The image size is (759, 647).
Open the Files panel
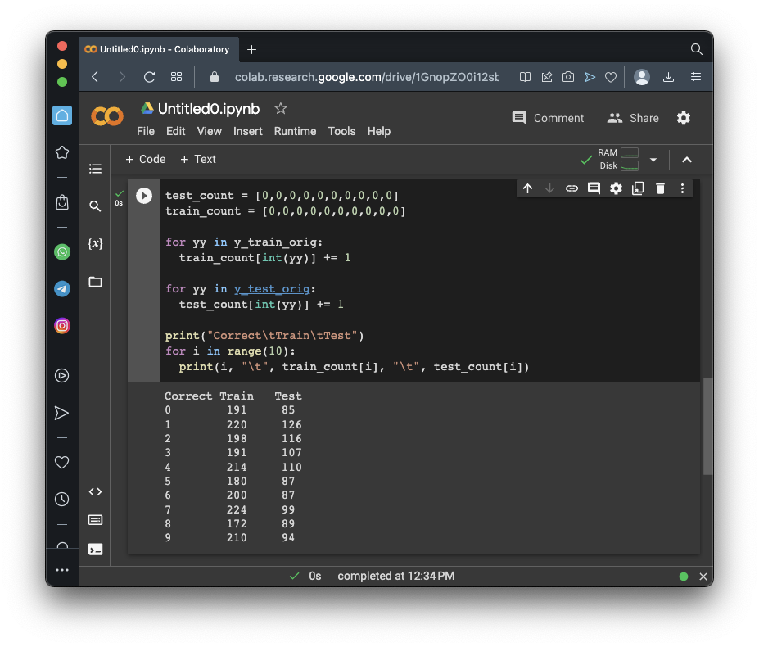pyautogui.click(x=95, y=282)
